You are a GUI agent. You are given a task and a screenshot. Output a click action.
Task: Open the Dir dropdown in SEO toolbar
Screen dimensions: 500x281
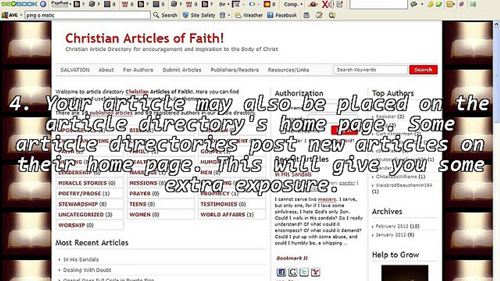pos(224,4)
